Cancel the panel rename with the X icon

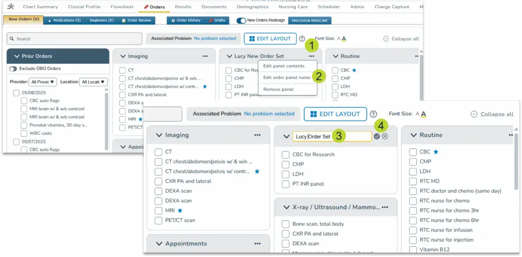[x=385, y=136]
